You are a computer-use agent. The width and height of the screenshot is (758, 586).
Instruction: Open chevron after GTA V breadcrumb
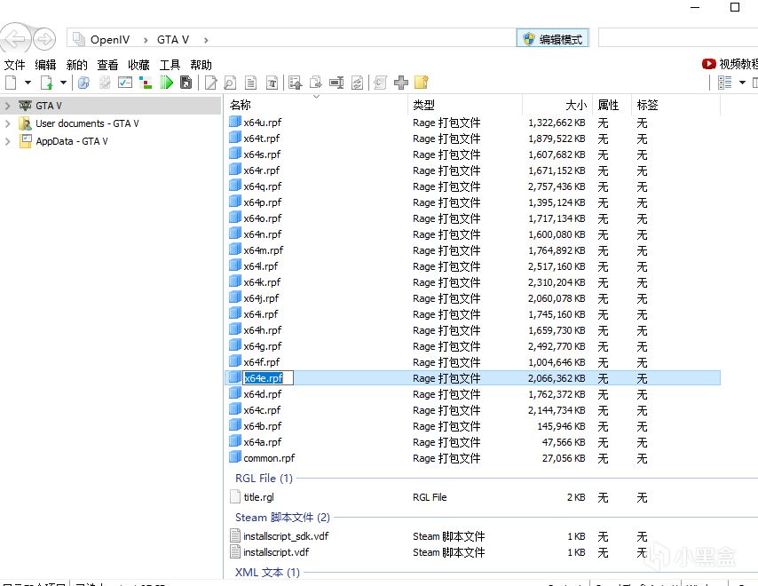point(206,40)
